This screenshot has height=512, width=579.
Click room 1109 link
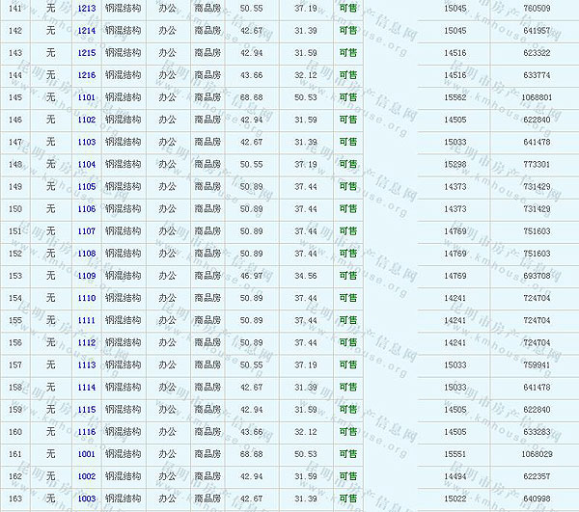(87, 276)
